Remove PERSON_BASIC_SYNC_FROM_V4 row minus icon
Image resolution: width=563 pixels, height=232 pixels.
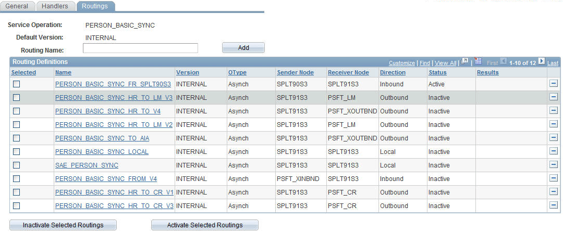click(553, 178)
